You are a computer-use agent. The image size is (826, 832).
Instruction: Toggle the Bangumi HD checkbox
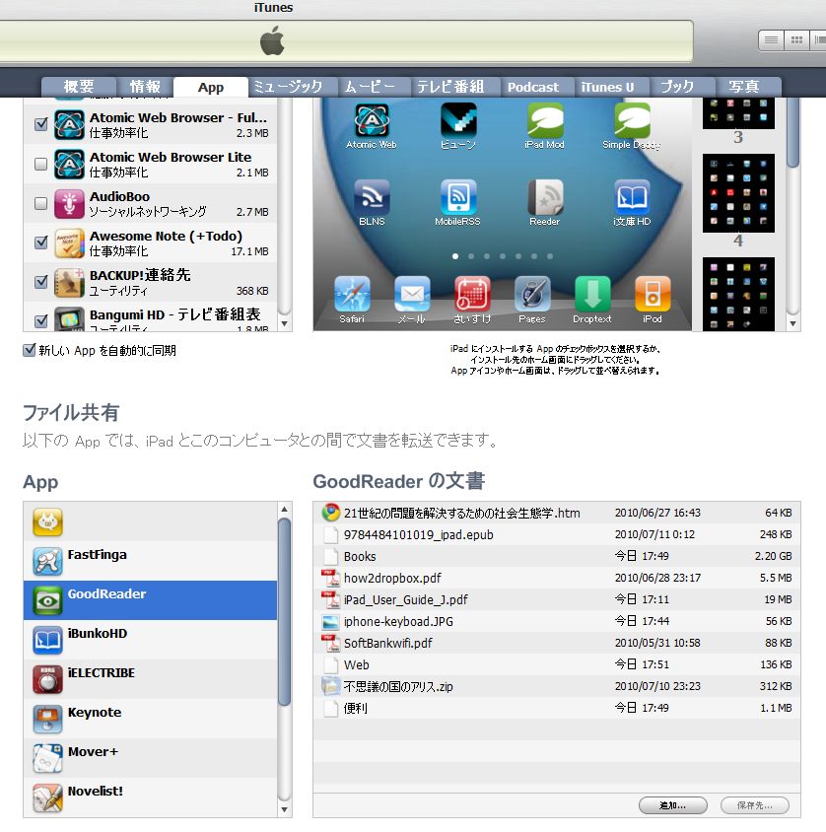click(40, 321)
